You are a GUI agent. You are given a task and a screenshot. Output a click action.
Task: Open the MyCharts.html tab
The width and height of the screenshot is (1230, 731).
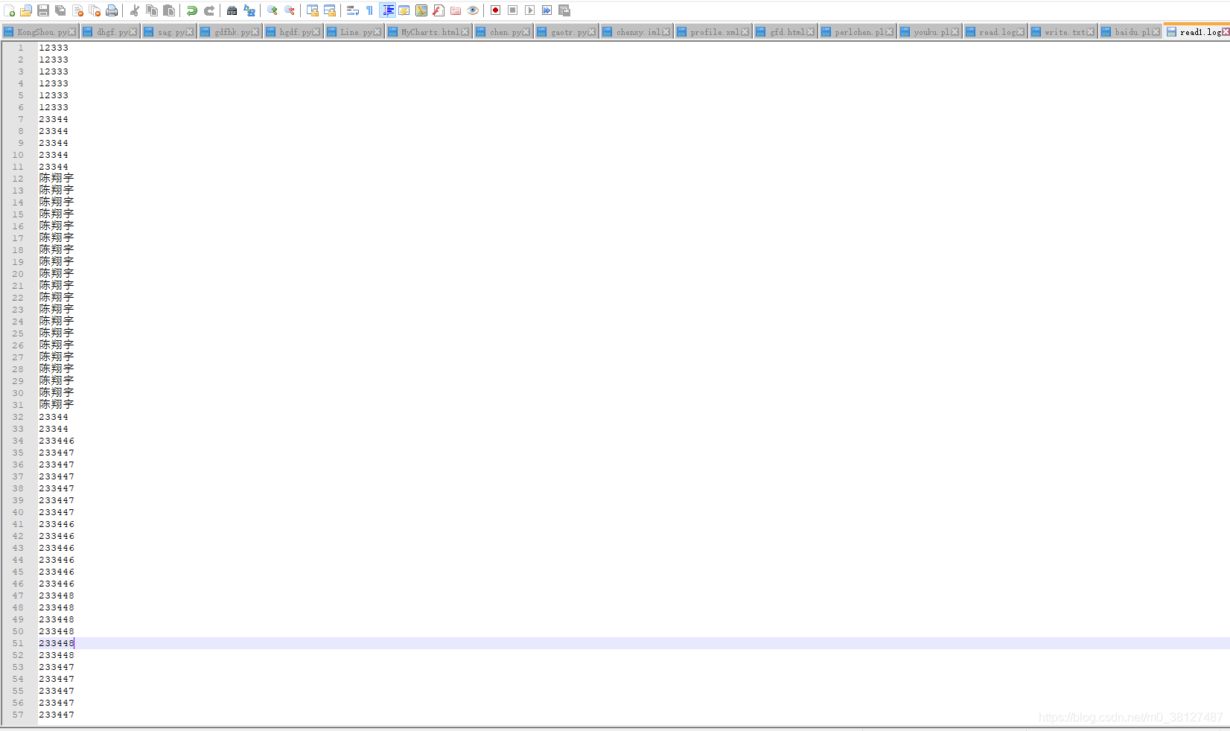429,32
